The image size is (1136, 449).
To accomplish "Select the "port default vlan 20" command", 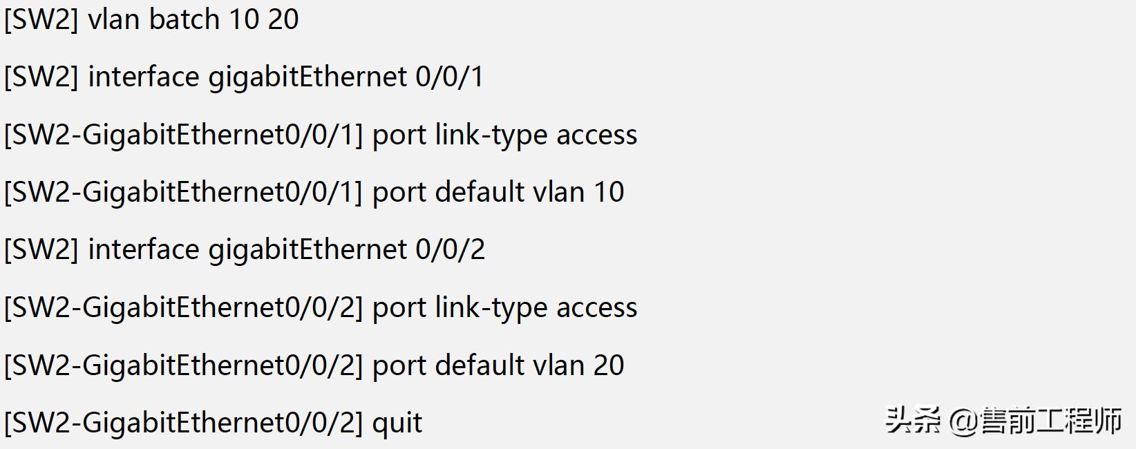I will click(498, 365).
